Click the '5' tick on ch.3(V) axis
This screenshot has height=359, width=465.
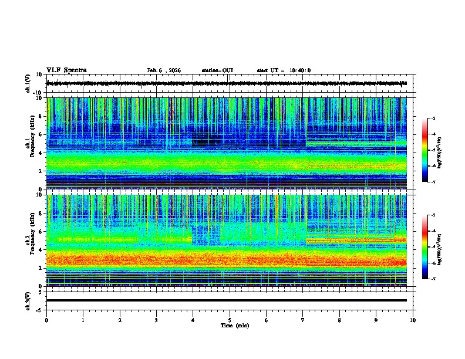(x=41, y=292)
